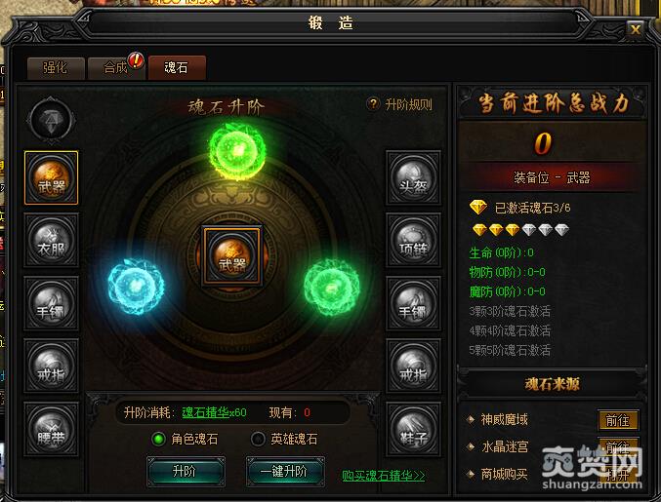Select the 鞋子 shoes equipment slot
Screen dimensions: 661x502
click(x=413, y=429)
